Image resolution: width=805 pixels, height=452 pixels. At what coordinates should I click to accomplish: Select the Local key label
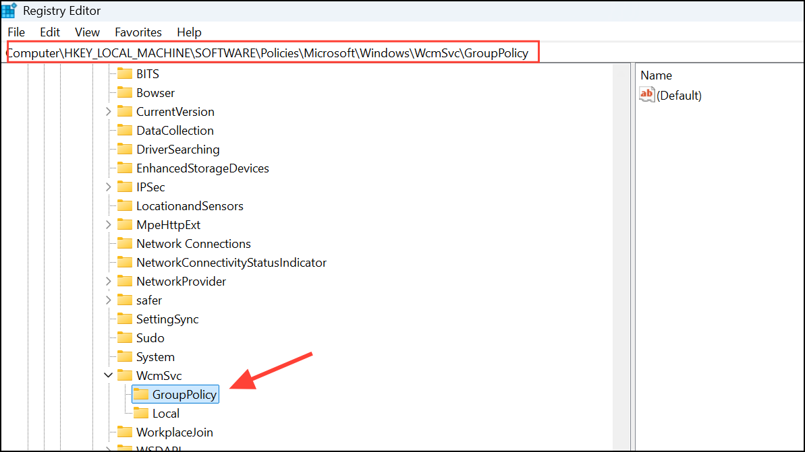(165, 413)
